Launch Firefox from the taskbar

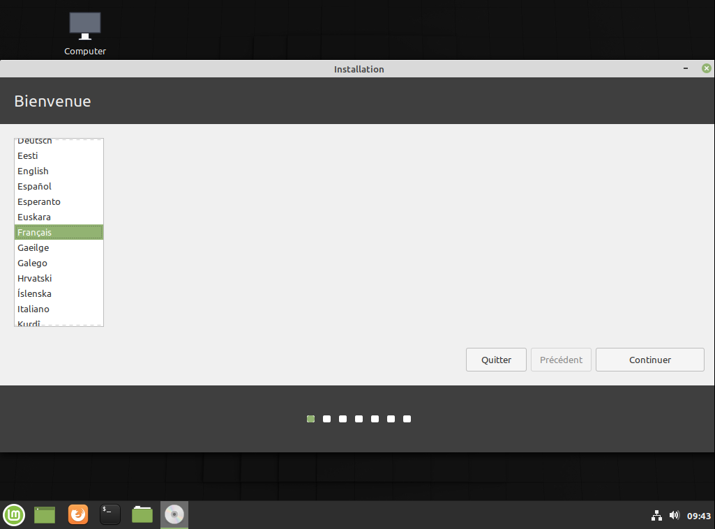click(78, 515)
